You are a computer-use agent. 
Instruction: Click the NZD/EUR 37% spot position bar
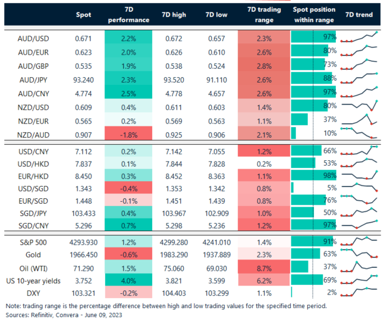pos(300,119)
